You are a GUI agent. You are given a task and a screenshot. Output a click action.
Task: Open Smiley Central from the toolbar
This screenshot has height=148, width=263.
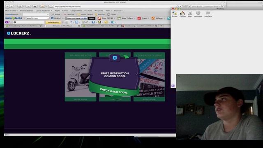tap(85, 14)
